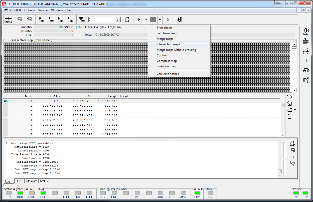The width and height of the screenshot is (313, 202).
Task: Switch to the Log tab
Action: [9, 181]
